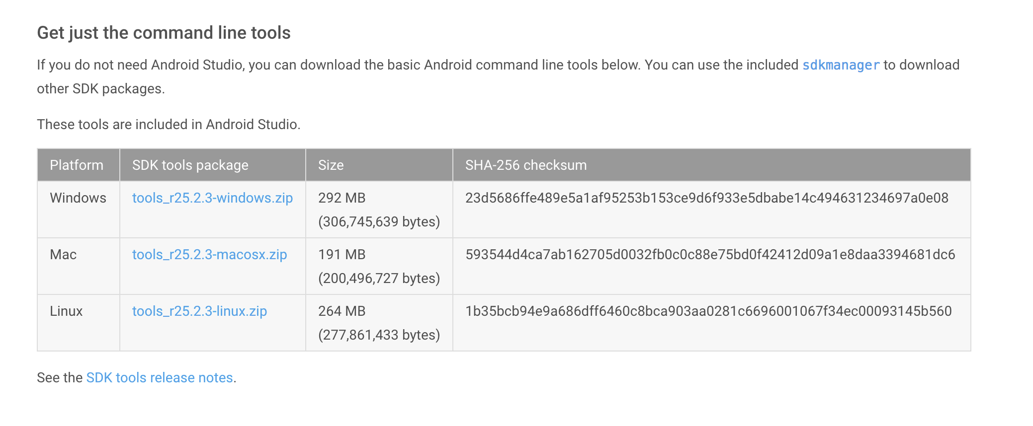Download tools_r25.2.3-windows.zip

pyautogui.click(x=212, y=198)
